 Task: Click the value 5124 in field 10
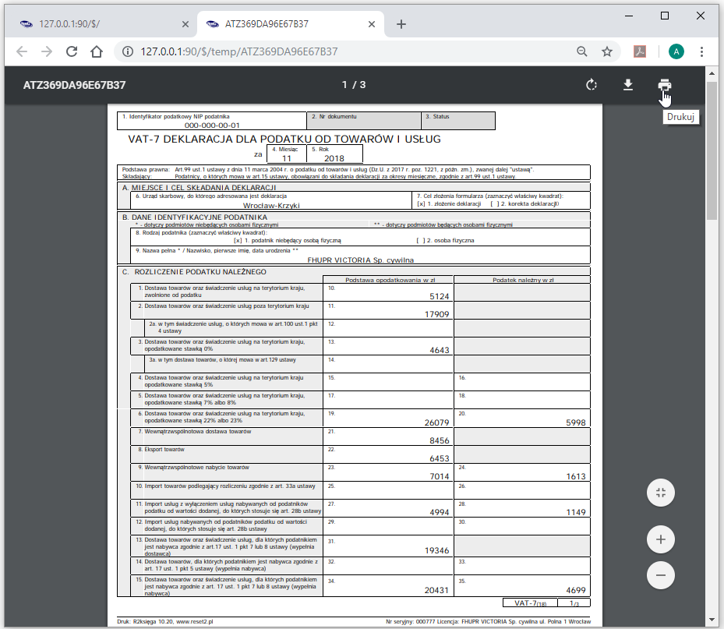point(439,296)
